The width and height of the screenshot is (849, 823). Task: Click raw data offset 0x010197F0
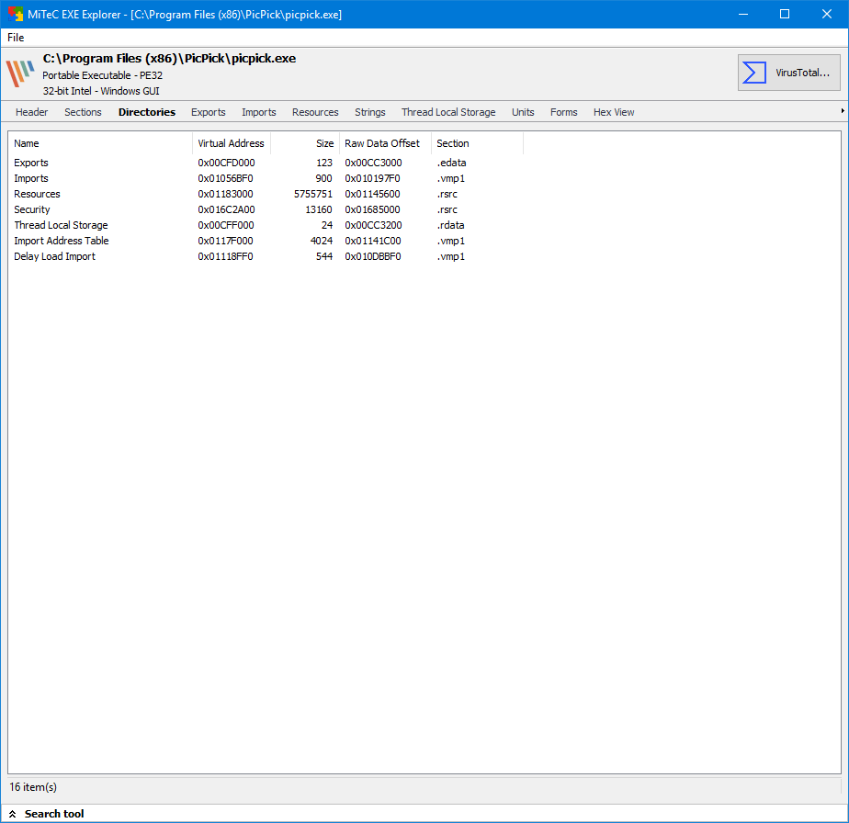pyautogui.click(x=372, y=179)
